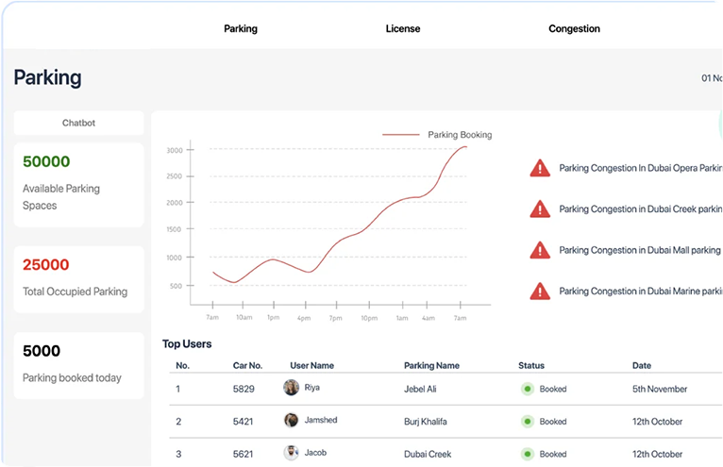Screen dimensions: 723x467
Task: Toggle the Parking Booking chart legend
Action: pos(438,135)
